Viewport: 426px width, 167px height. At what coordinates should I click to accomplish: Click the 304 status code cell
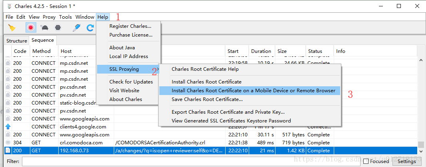(21, 143)
